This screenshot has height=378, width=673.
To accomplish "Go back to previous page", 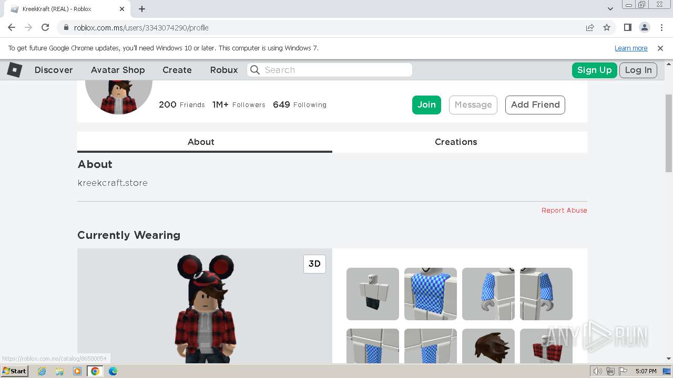I will pyautogui.click(x=12, y=27).
